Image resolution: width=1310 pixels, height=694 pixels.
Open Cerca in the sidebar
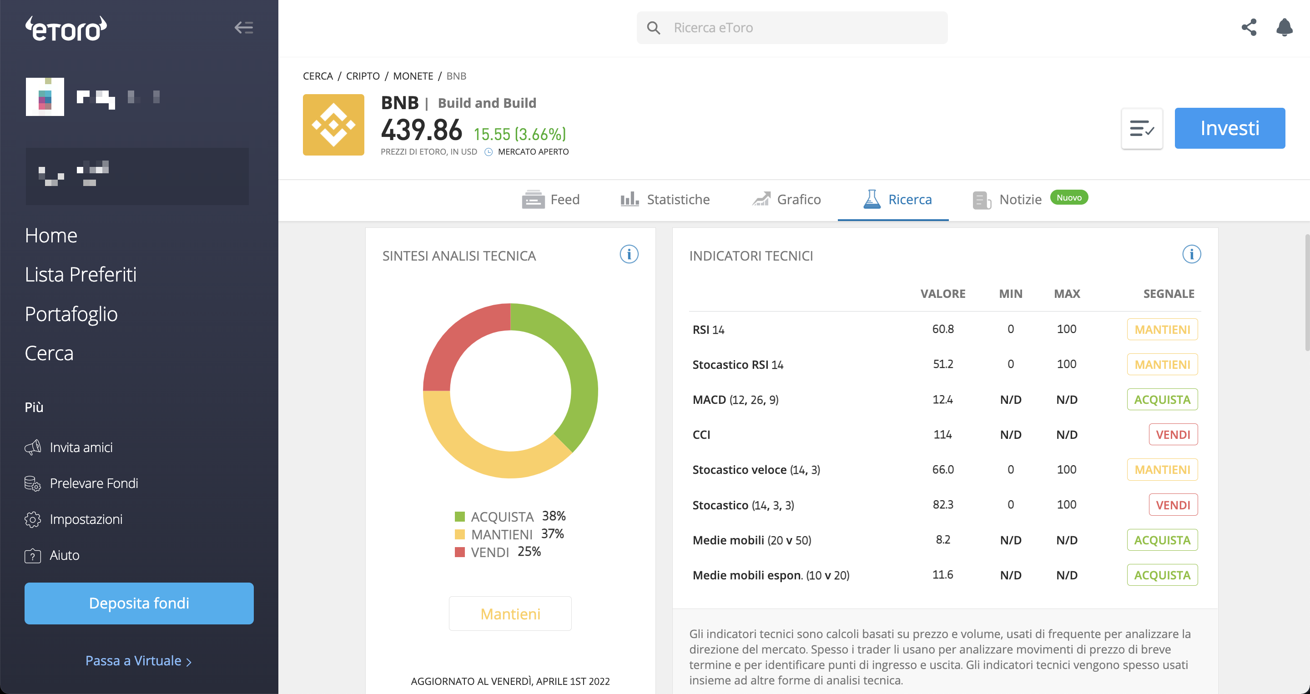[x=49, y=353]
